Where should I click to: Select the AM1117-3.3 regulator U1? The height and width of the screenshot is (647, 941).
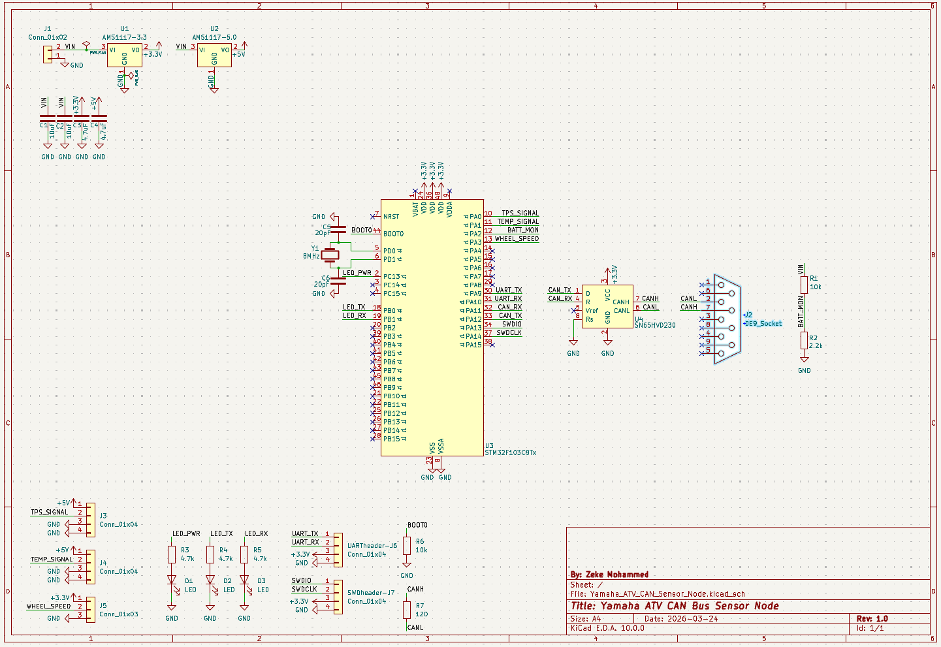coord(124,54)
